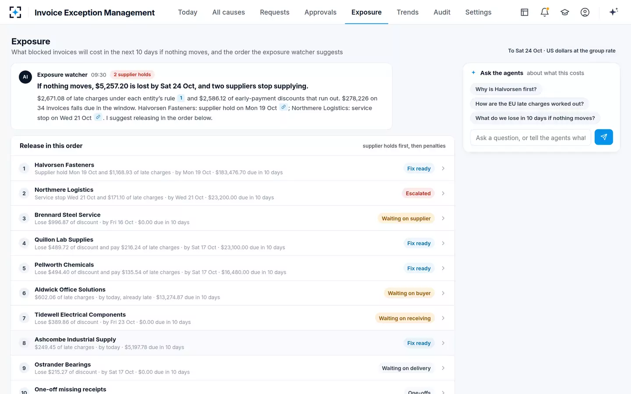Screen dimensions: 631x394
Task: Expand the Halvorsen Fasteners row chevron
Action: tap(443, 169)
